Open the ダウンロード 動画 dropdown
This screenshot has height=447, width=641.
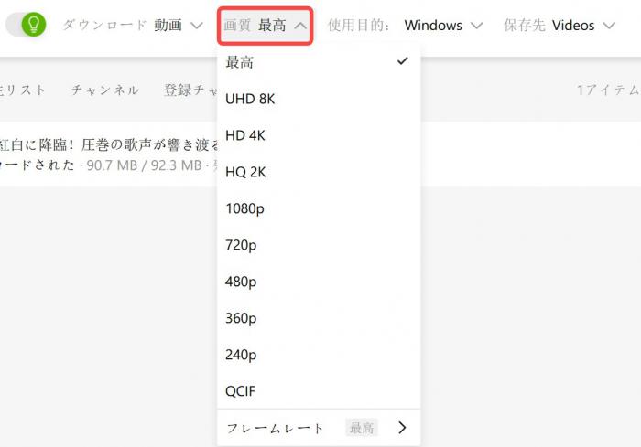pyautogui.click(x=133, y=26)
